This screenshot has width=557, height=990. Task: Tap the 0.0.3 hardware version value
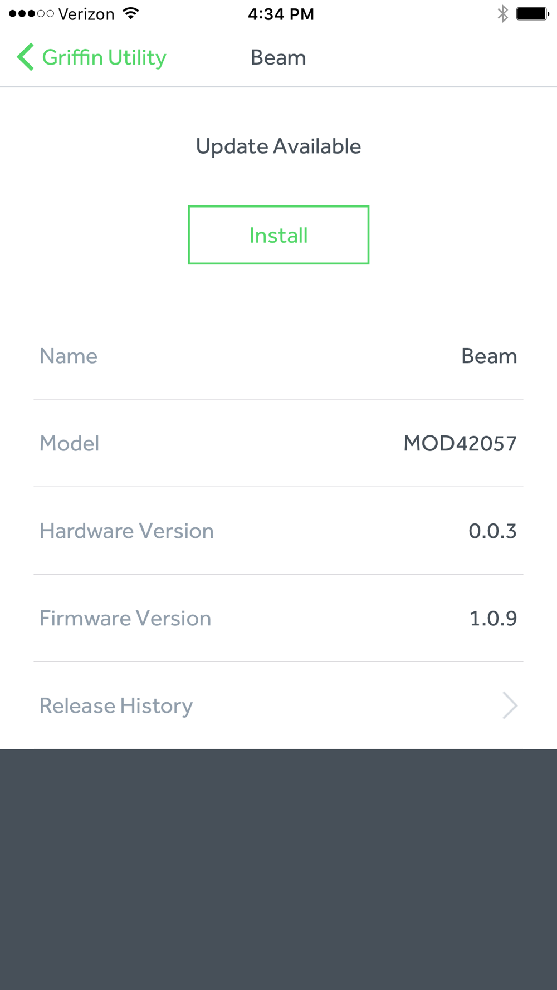point(492,531)
